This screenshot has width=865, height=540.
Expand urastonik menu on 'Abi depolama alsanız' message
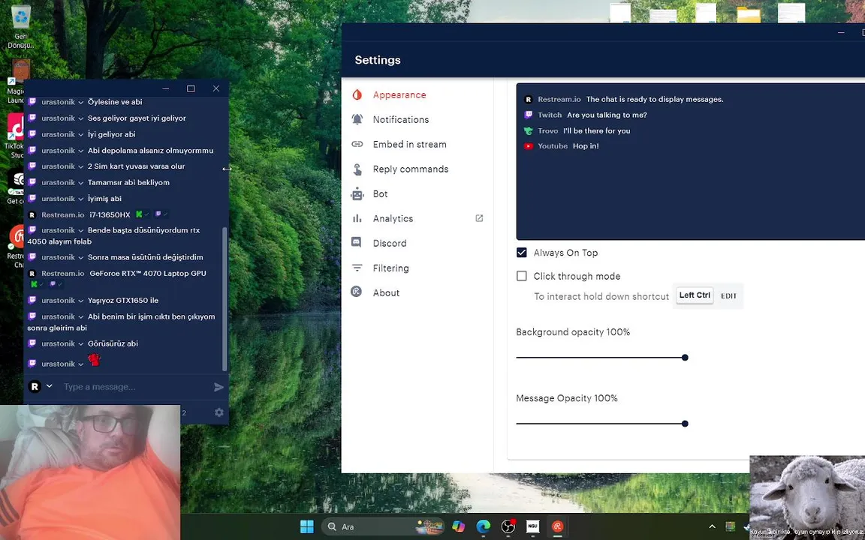click(x=80, y=151)
